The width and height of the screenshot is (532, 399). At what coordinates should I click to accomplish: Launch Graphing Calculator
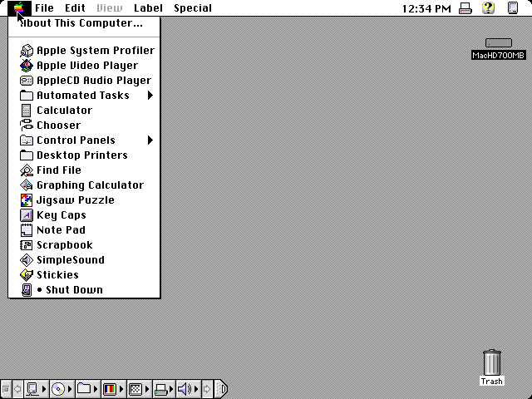pos(84,185)
